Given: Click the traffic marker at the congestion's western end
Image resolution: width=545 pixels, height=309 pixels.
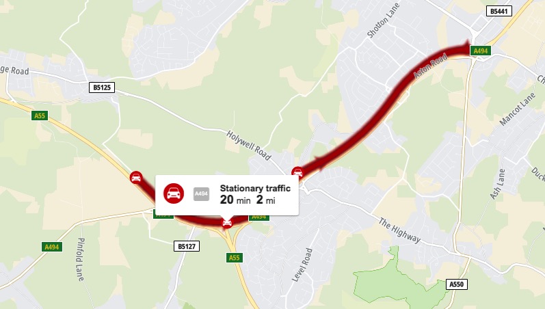Looking at the screenshot, I should 136,178.
